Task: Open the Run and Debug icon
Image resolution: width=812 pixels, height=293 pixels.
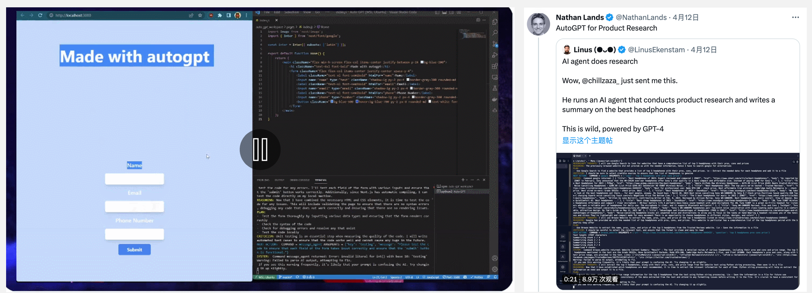Action: (x=495, y=55)
